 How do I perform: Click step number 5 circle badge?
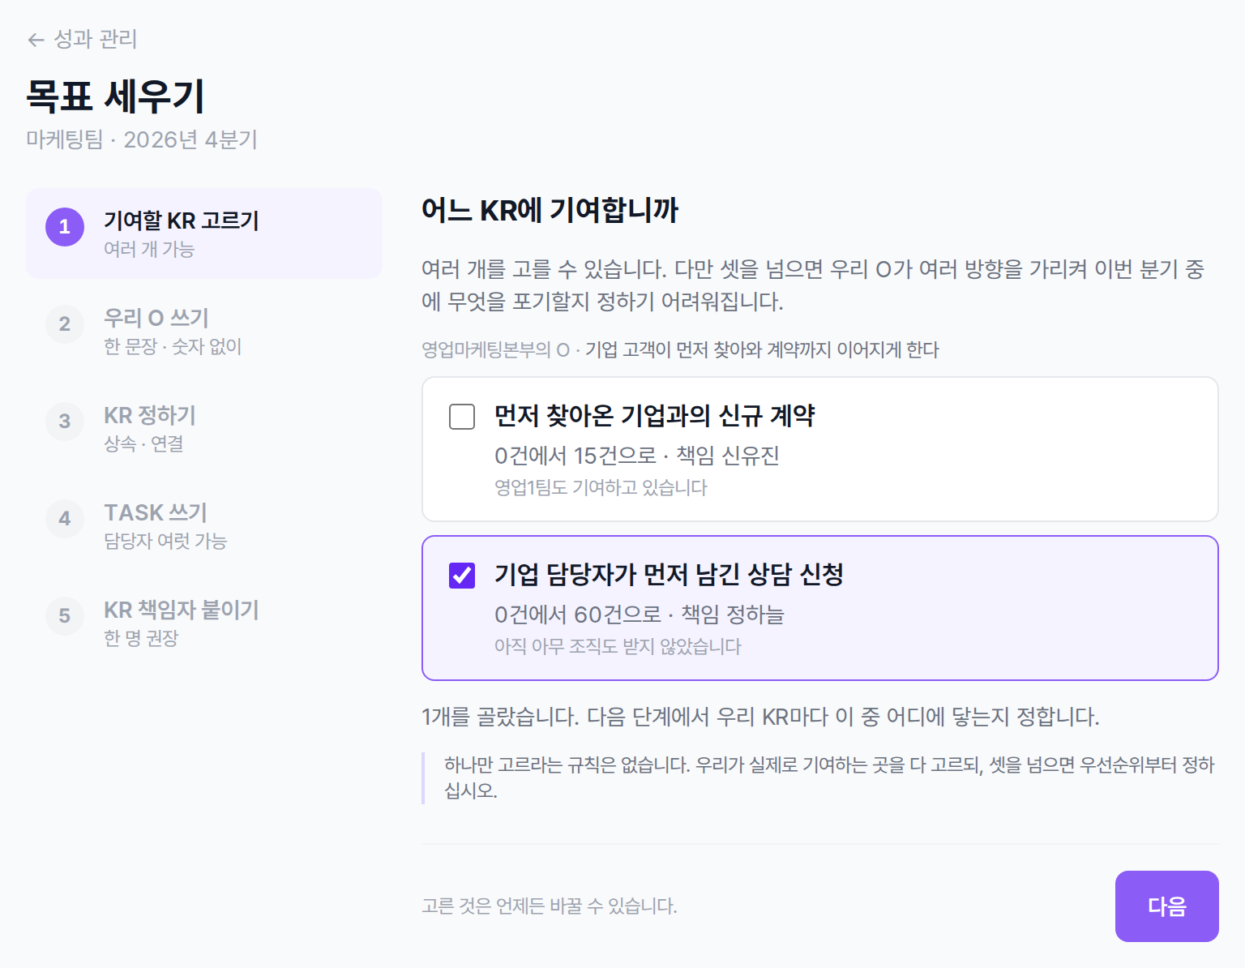(x=65, y=616)
